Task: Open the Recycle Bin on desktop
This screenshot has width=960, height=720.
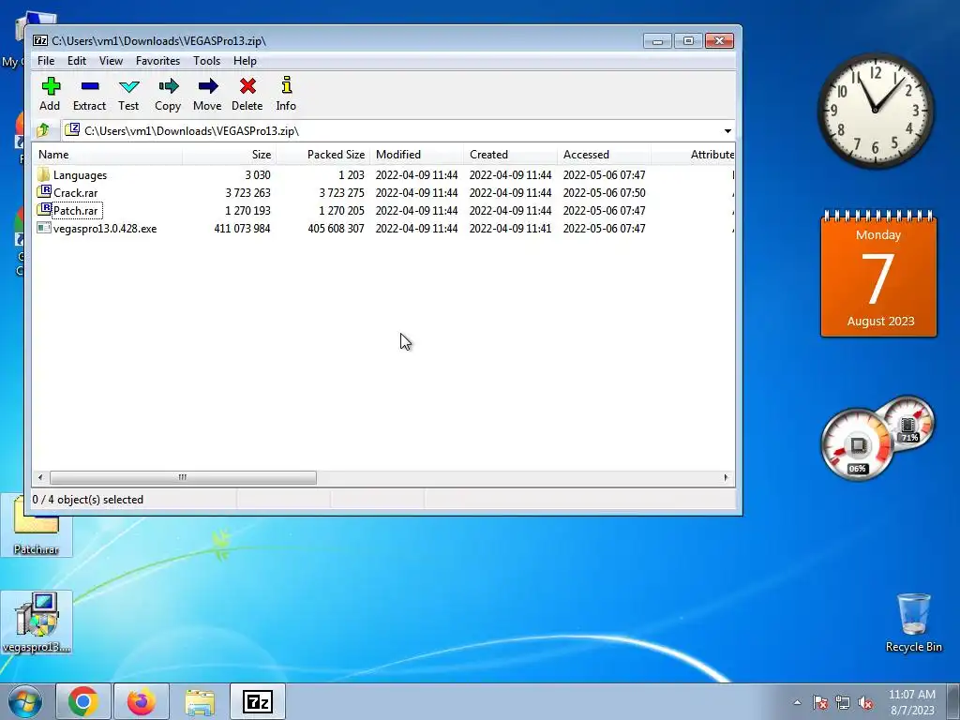Action: 913,622
